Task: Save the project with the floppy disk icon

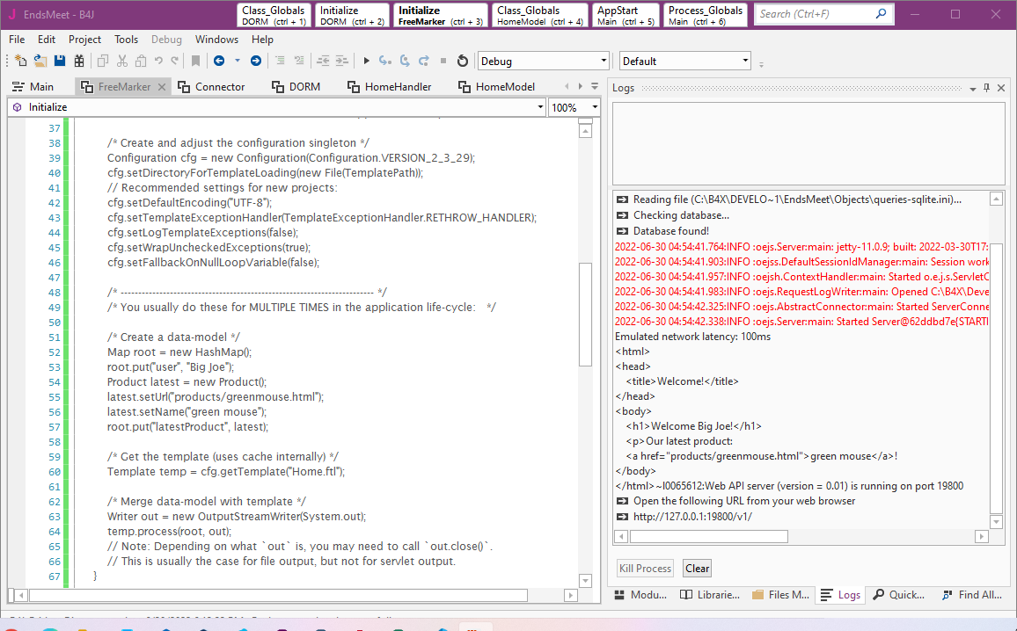Action: coord(60,61)
